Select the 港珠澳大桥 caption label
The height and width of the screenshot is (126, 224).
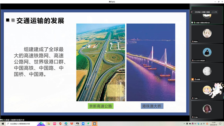pos(152,106)
